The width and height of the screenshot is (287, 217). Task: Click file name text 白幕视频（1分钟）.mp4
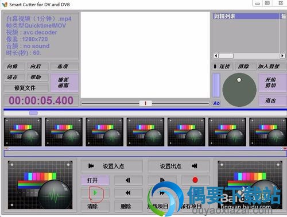[39, 19]
